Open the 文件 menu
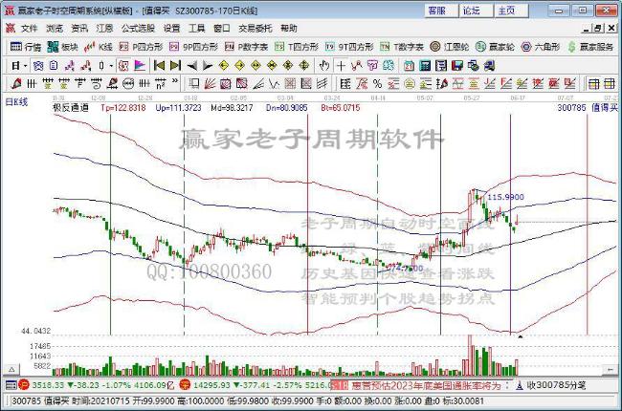Screen dimensions: 622x411 [29, 28]
